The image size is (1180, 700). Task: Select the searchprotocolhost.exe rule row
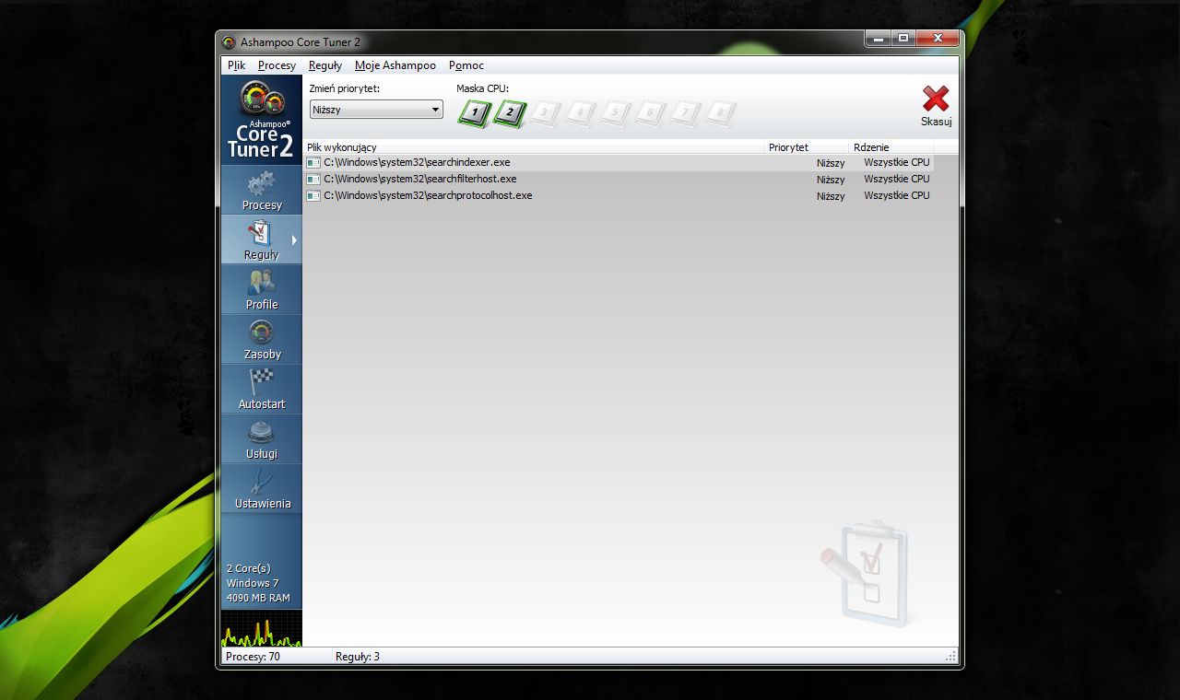(619, 196)
